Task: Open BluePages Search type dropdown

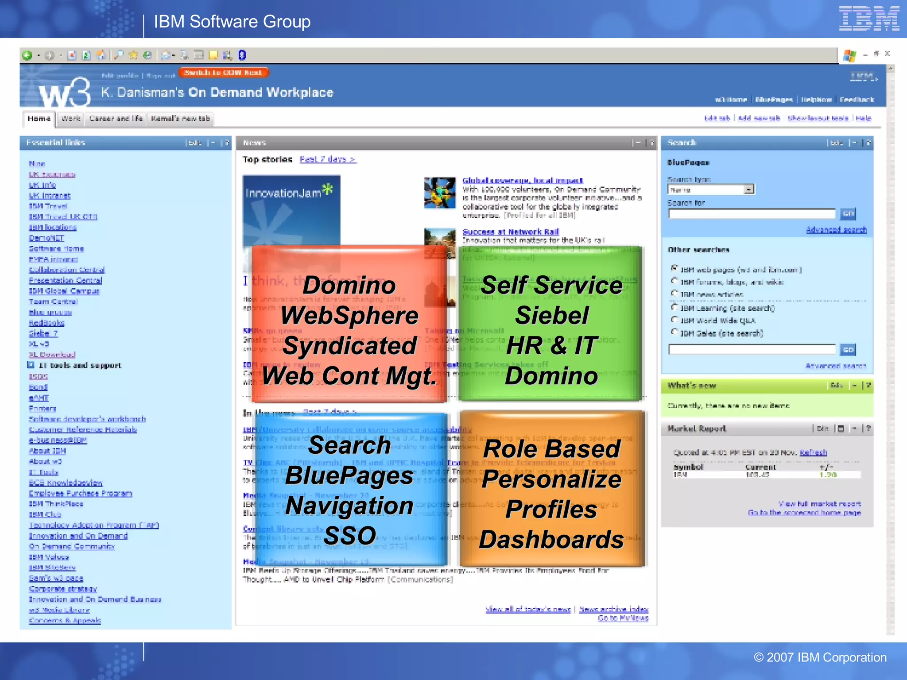Action: tap(711, 189)
